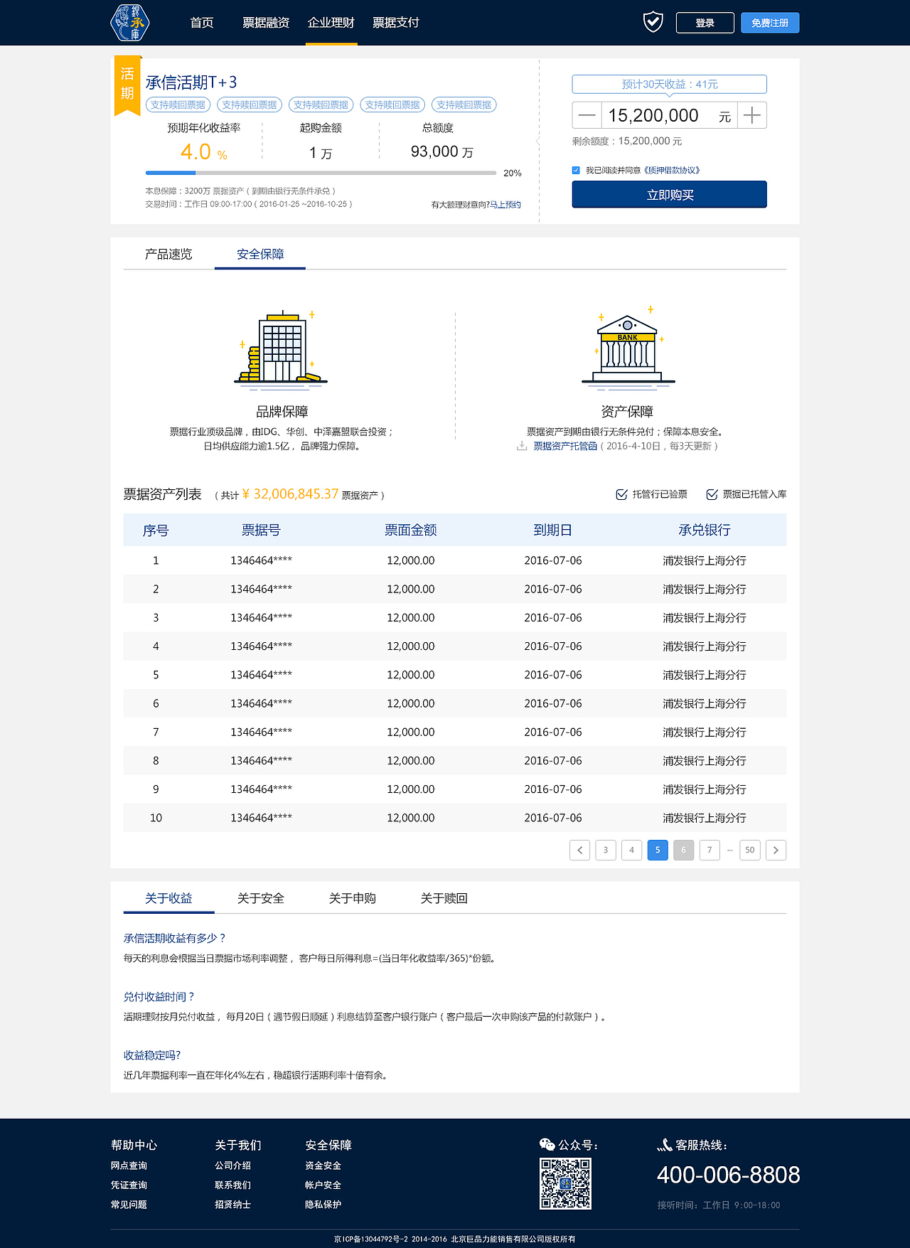
Task: Click the brand building illustration
Action: [x=281, y=350]
